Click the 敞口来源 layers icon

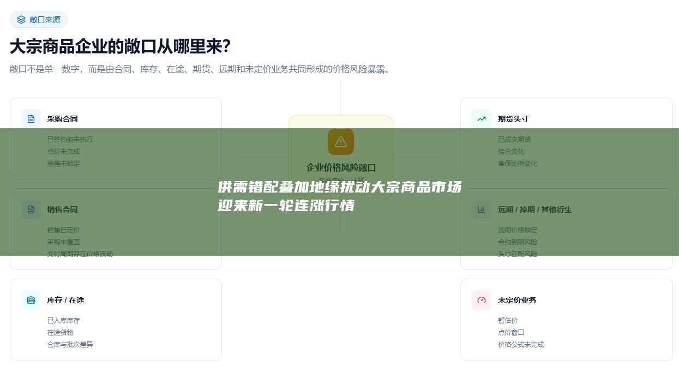click(21, 20)
